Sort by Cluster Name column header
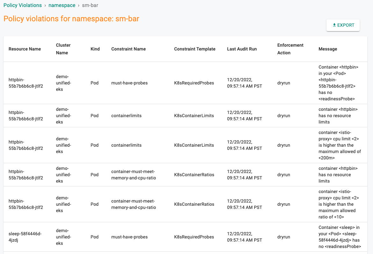 63,49
